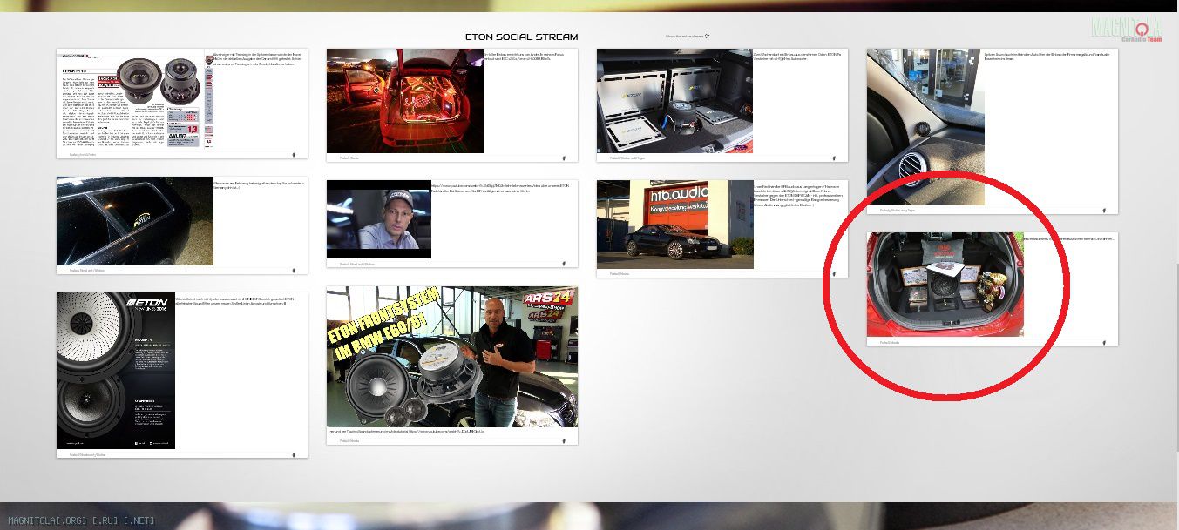Click the Magnitola CarAudio Team logo
The height and width of the screenshot is (530, 1179).
(1126, 30)
